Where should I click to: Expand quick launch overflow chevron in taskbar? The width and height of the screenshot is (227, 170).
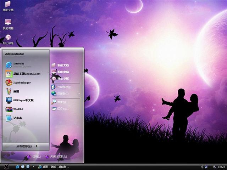34,166
